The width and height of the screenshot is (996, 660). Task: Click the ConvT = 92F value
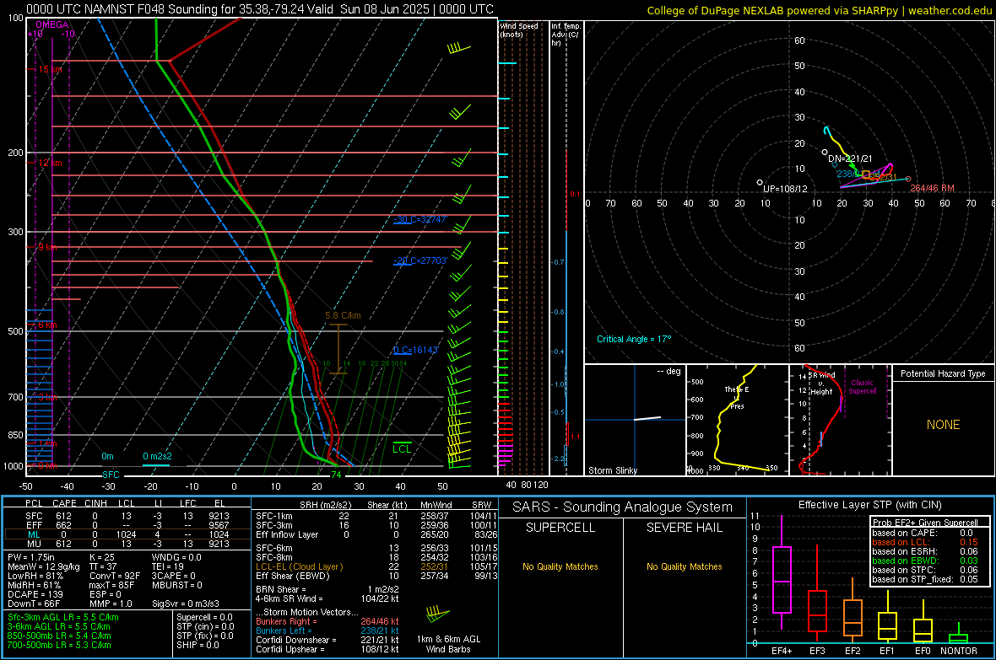point(115,577)
